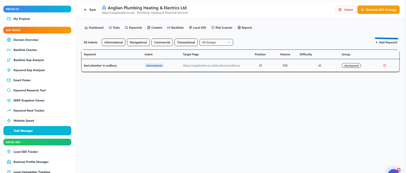Viewport: 406px width, 173px height.
Task: Click the Local SEO Tracker pin icon
Action: (x=9, y=152)
